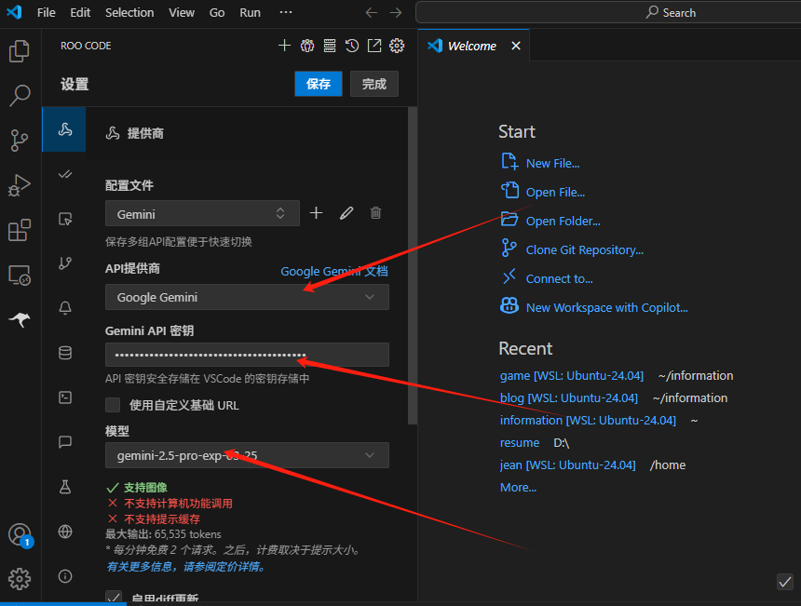This screenshot has height=606, width=801.
Task: Switch to the Welcome tab
Action: click(471, 46)
